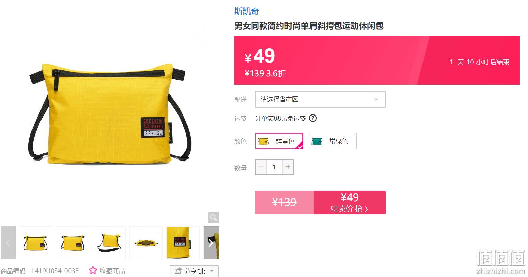
Task: Click the shipping fee help question mark icon
Action: (312, 118)
